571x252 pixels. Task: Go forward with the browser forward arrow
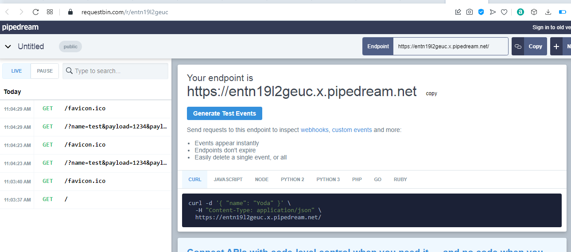coord(21,12)
